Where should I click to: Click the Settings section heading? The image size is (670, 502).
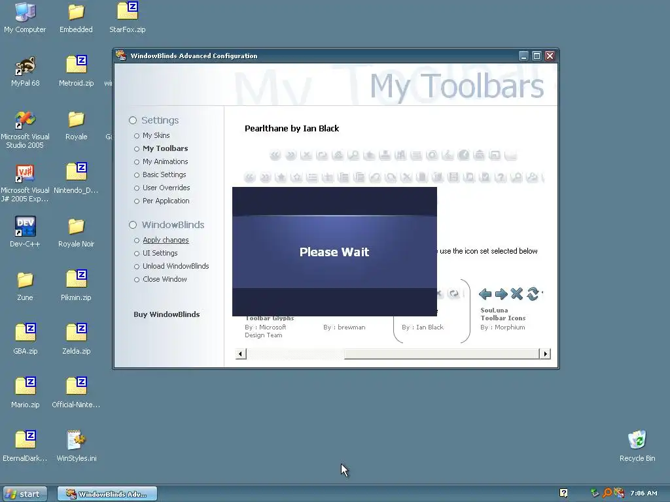coord(160,120)
